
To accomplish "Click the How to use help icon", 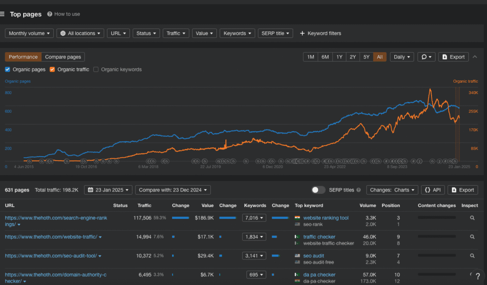I will pyautogui.click(x=49, y=14).
